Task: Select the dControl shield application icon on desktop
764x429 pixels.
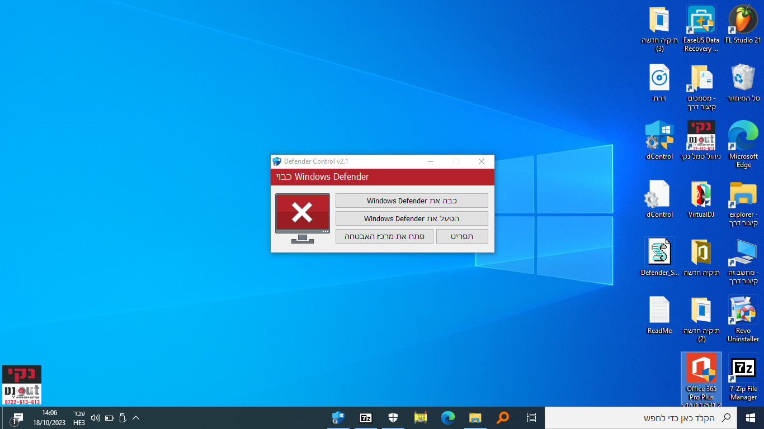Action: click(x=659, y=141)
